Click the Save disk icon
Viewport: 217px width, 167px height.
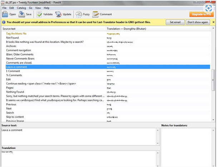tap(22, 14)
